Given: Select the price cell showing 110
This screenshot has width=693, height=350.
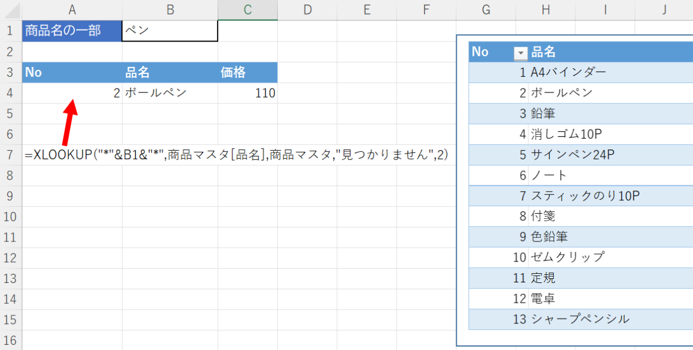Looking at the screenshot, I should coord(247,93).
